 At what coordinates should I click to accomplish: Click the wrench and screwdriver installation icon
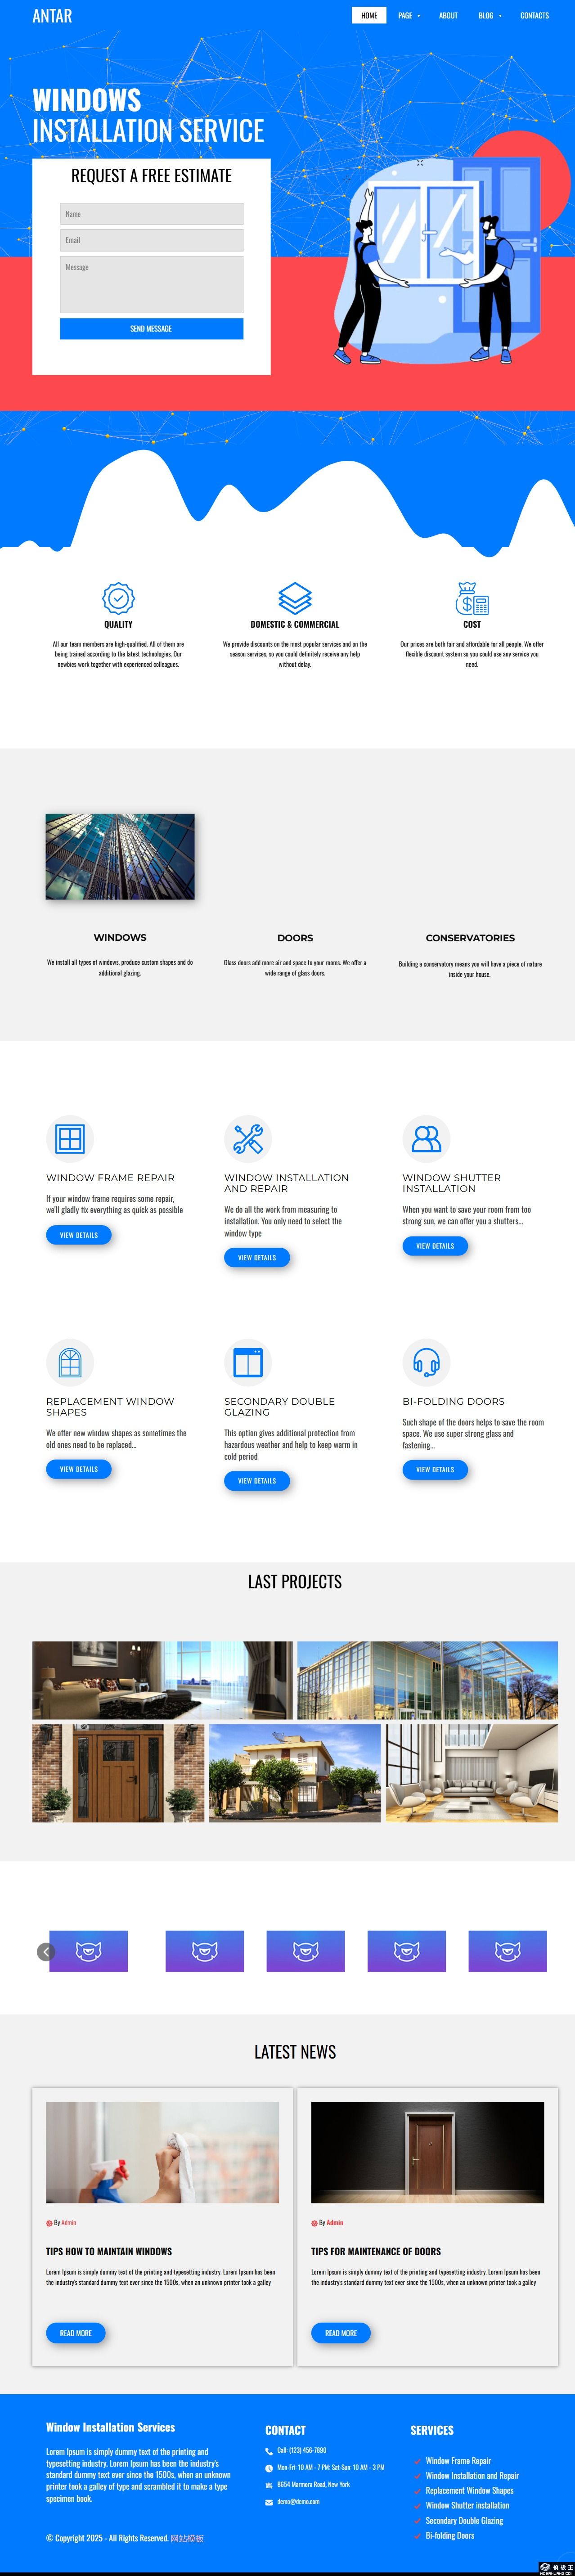(248, 1138)
